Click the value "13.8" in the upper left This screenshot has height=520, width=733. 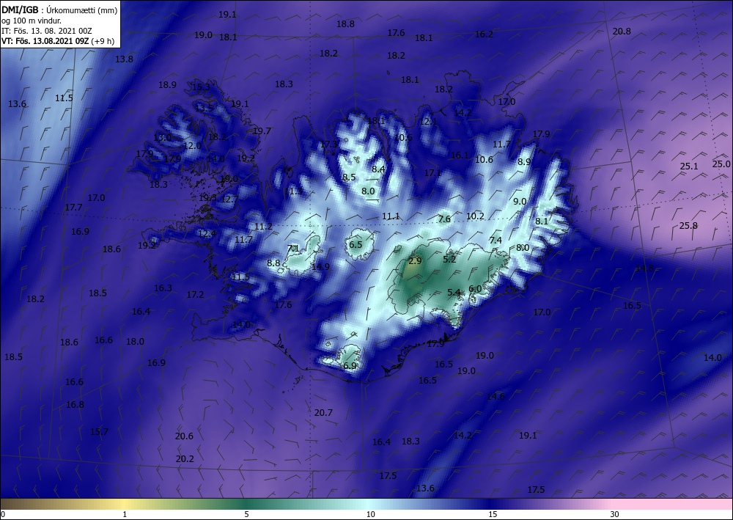point(124,59)
